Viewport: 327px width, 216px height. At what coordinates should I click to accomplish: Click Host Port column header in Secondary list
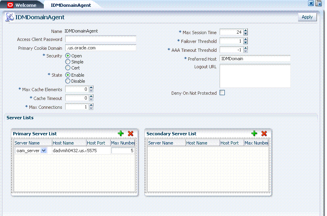(x=232, y=143)
